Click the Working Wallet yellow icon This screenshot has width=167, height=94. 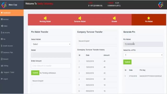click(x=45, y=18)
